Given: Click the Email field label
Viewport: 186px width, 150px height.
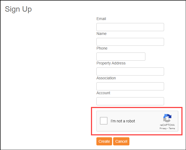Looking at the screenshot, I should (x=101, y=19).
